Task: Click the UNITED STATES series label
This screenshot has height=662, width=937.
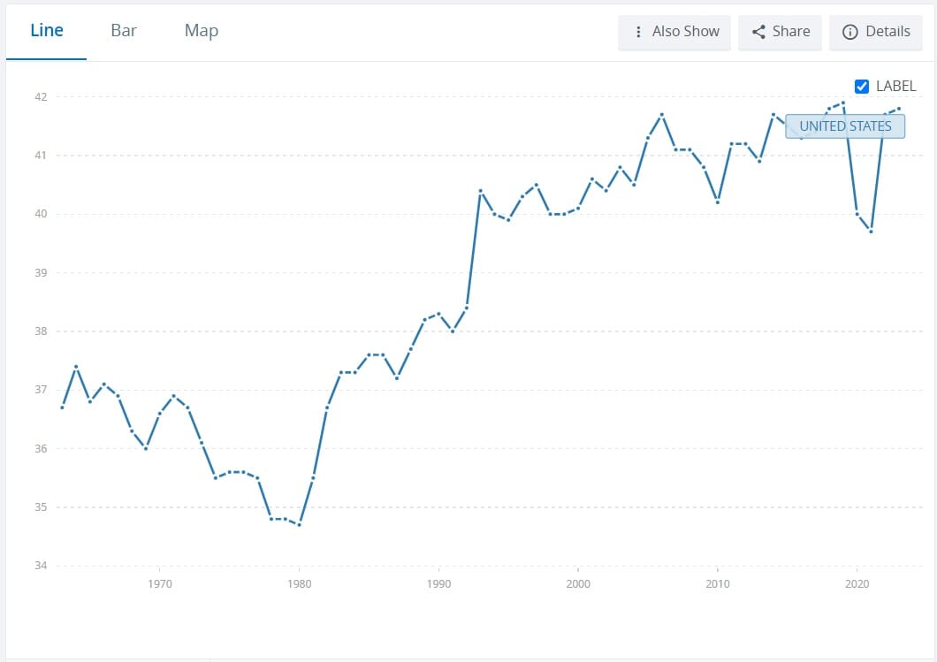Action: coord(845,126)
